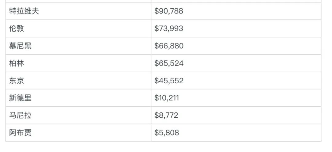Select the $65,524 cell

(x=169, y=63)
